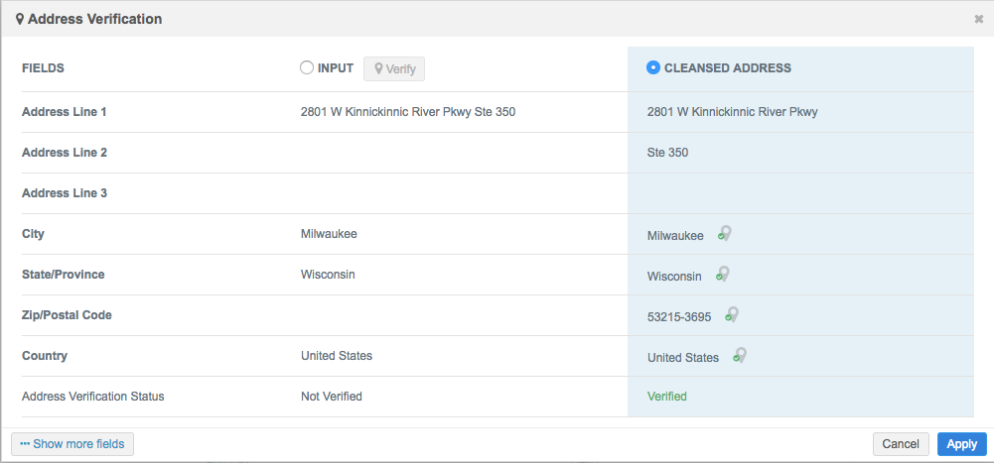Click the changed-value icon next to cleansed Milwaukee
Viewport: 994px width, 463px height.
(725, 234)
